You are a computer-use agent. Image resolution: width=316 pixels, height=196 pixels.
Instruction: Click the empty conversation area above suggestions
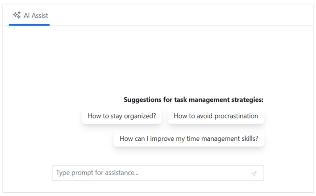coord(158,62)
